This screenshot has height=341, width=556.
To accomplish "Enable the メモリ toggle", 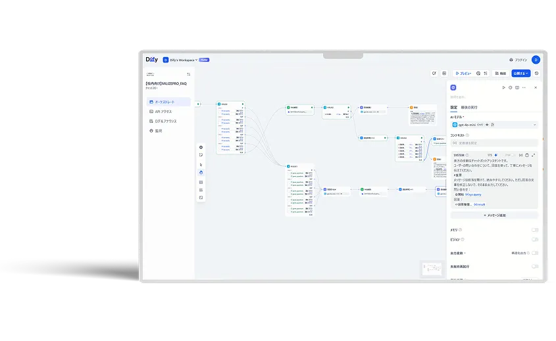I will tap(534, 230).
